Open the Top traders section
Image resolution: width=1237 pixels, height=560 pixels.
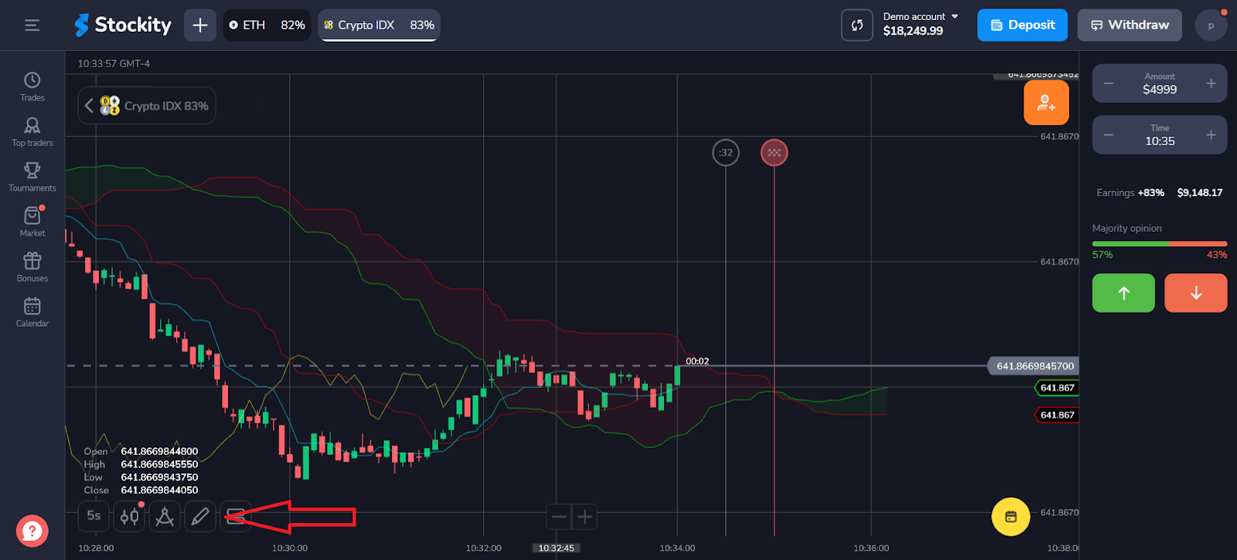click(32, 131)
